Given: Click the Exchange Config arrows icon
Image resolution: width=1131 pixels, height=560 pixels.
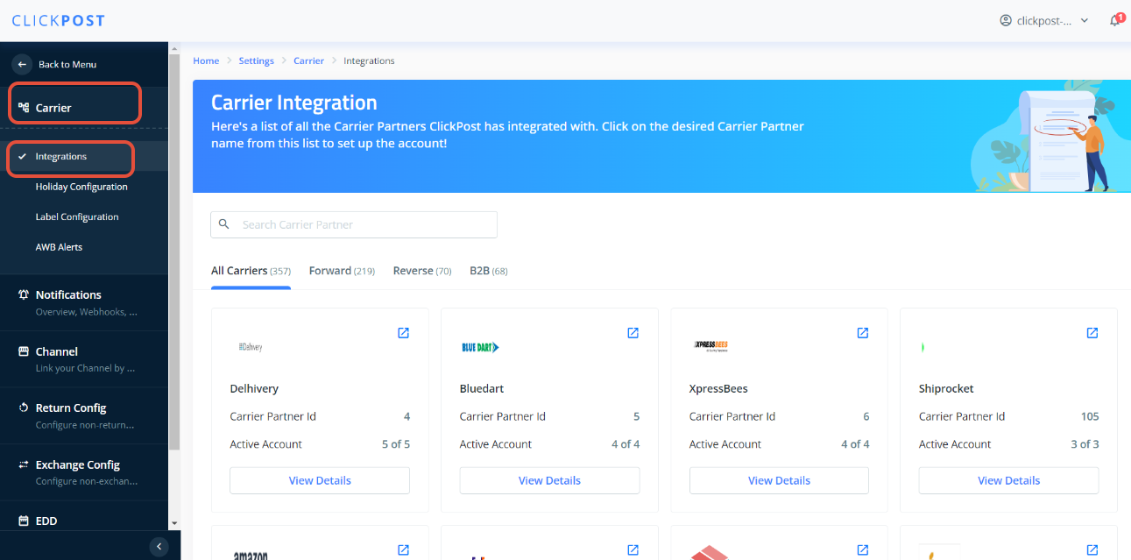Looking at the screenshot, I should [x=24, y=464].
